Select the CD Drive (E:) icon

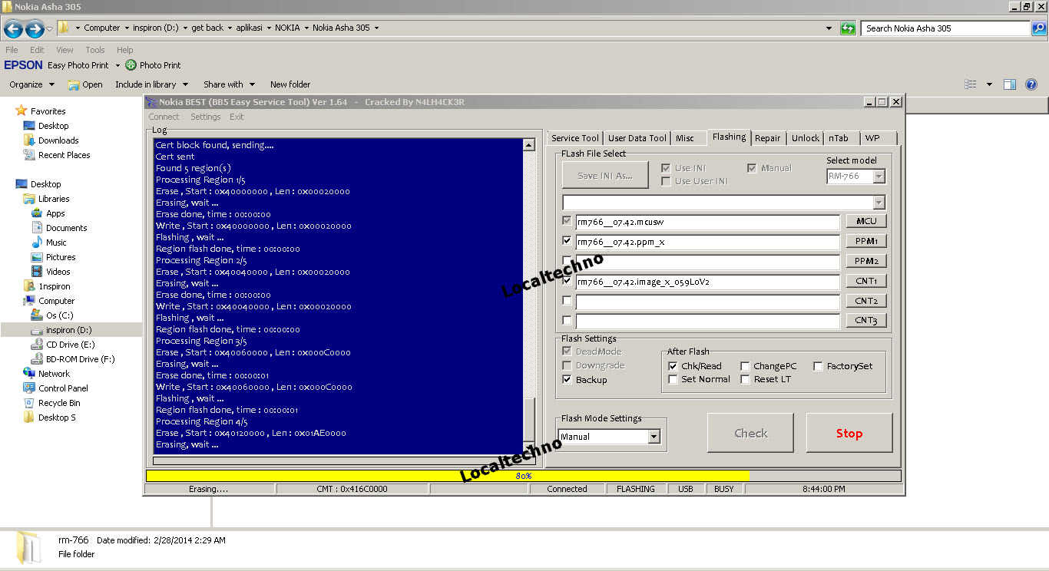pyautogui.click(x=37, y=345)
